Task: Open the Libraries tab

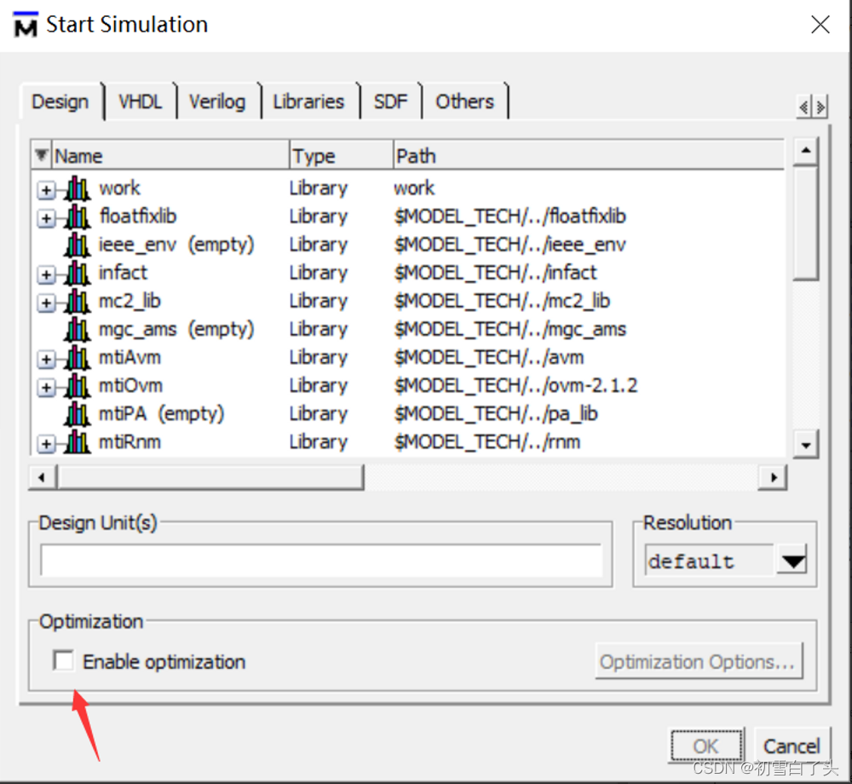Action: click(x=308, y=101)
